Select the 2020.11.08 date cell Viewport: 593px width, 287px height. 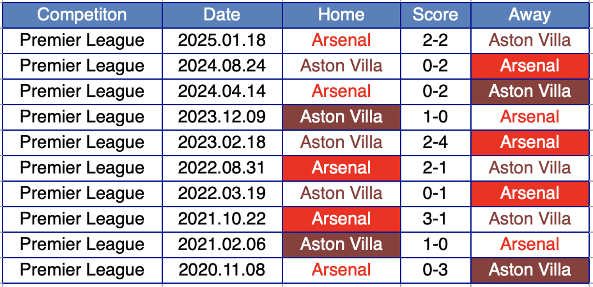pos(222,269)
